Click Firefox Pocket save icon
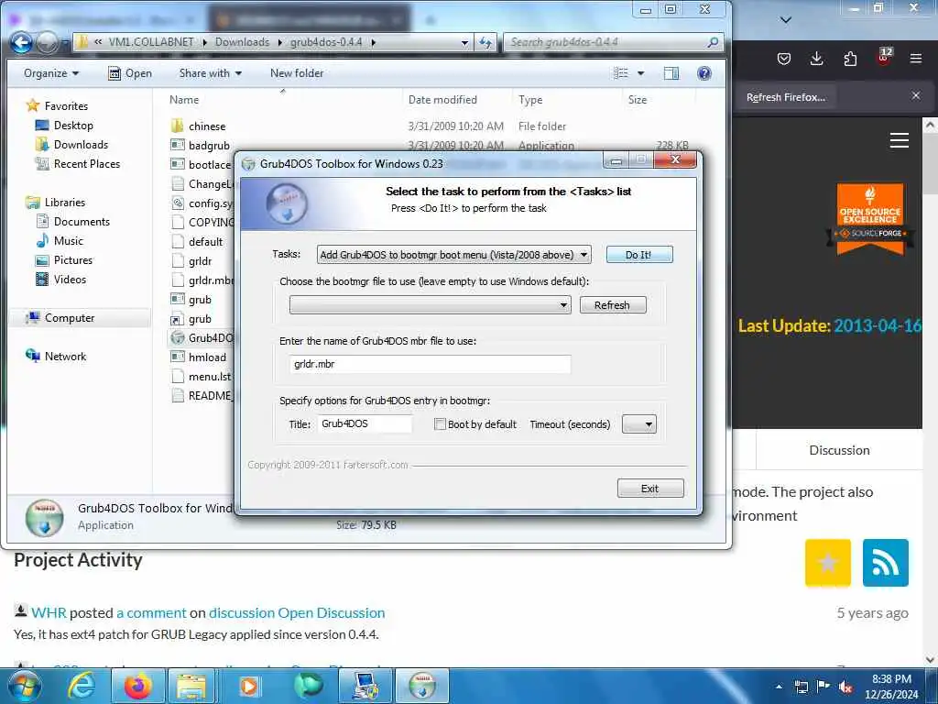This screenshot has width=938, height=704. 784,58
